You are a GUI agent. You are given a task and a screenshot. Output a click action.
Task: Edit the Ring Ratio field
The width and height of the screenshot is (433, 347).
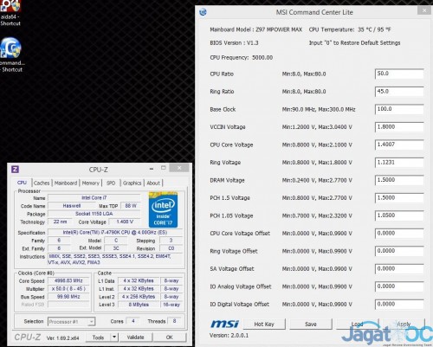pos(399,92)
